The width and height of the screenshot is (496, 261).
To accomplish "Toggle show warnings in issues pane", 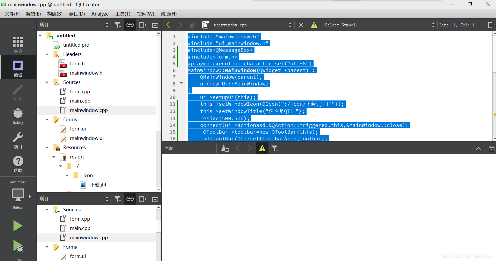I will [x=262, y=148].
